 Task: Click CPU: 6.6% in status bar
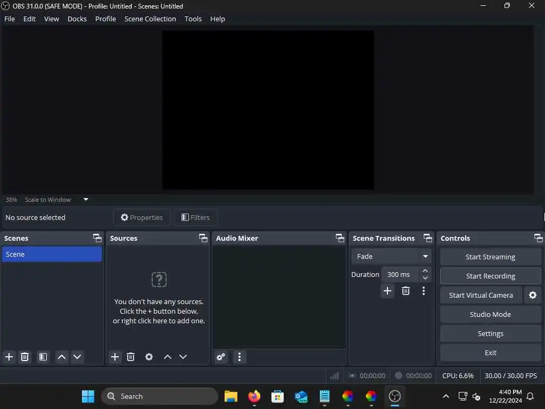[x=458, y=376]
